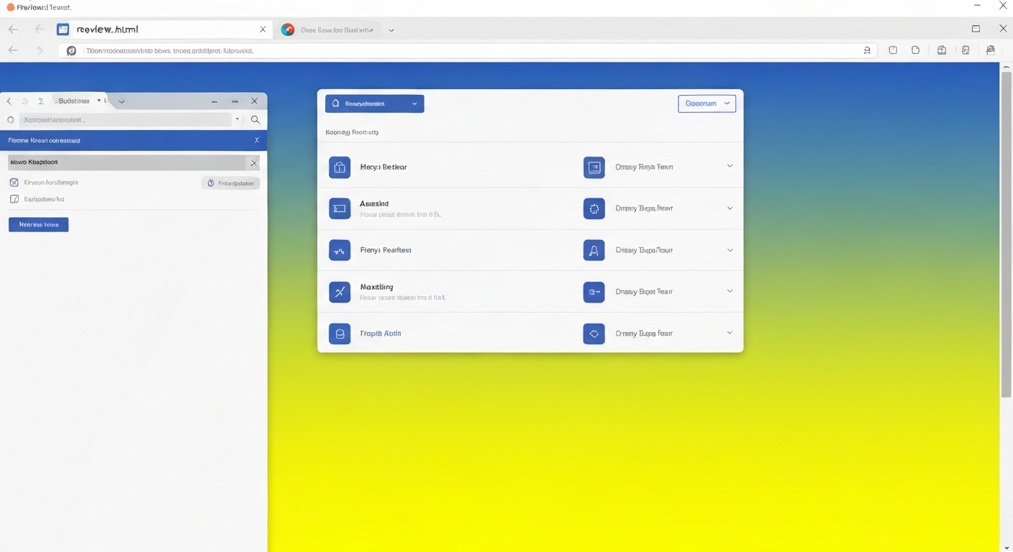Click the blue icon beside Fieny Pearftest
Image resolution: width=1013 pixels, height=552 pixels.
point(340,250)
